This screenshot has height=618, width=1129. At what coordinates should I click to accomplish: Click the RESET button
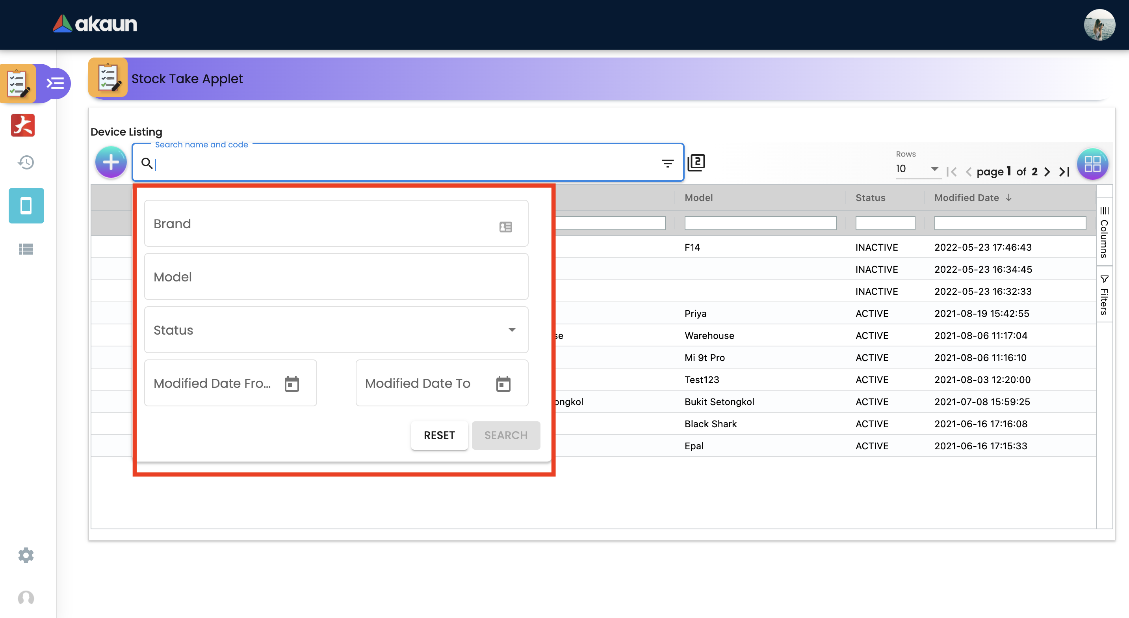[439, 435]
